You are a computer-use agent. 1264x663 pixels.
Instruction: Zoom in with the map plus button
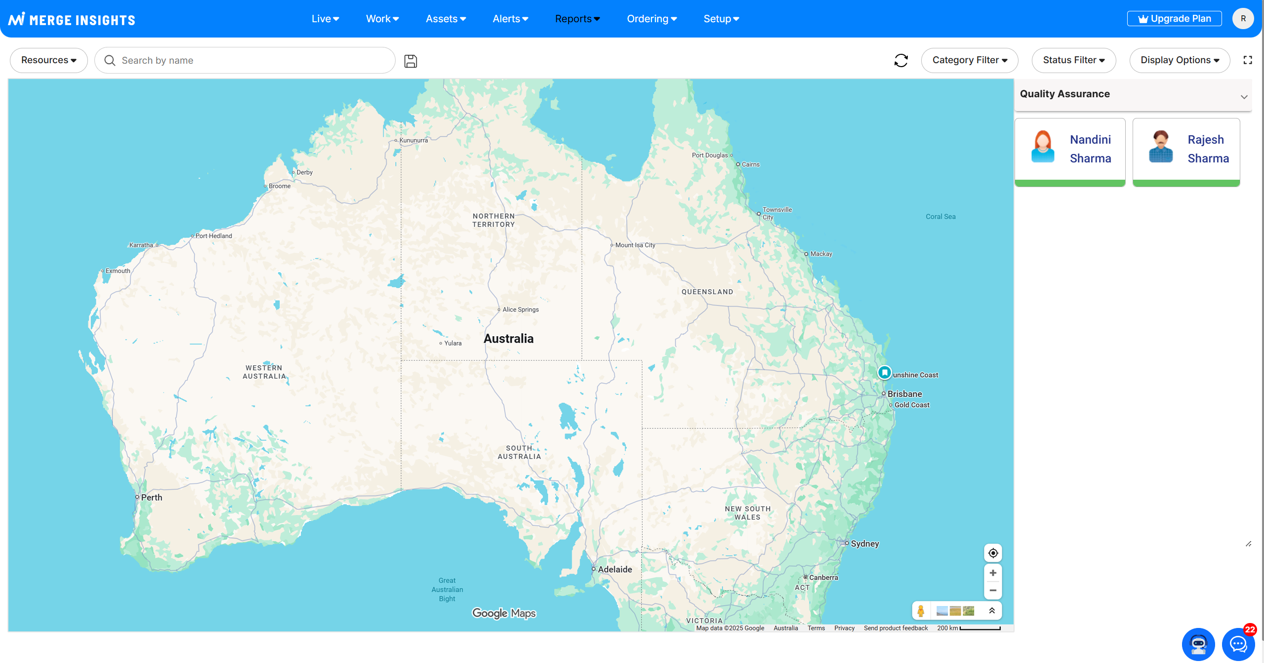click(x=993, y=573)
